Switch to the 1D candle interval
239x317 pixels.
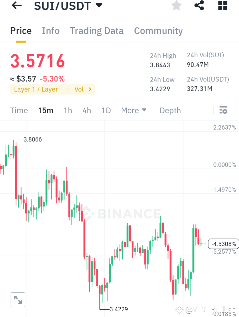(x=106, y=110)
